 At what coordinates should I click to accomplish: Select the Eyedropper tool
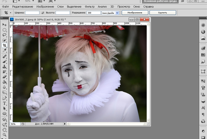[4, 50]
